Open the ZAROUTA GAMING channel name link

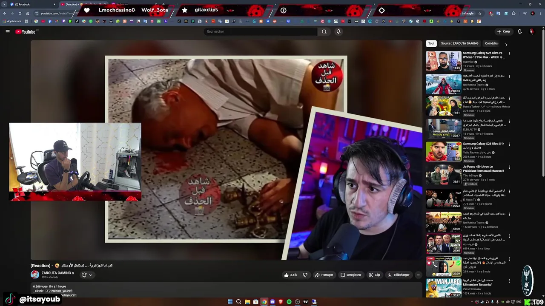(56, 273)
